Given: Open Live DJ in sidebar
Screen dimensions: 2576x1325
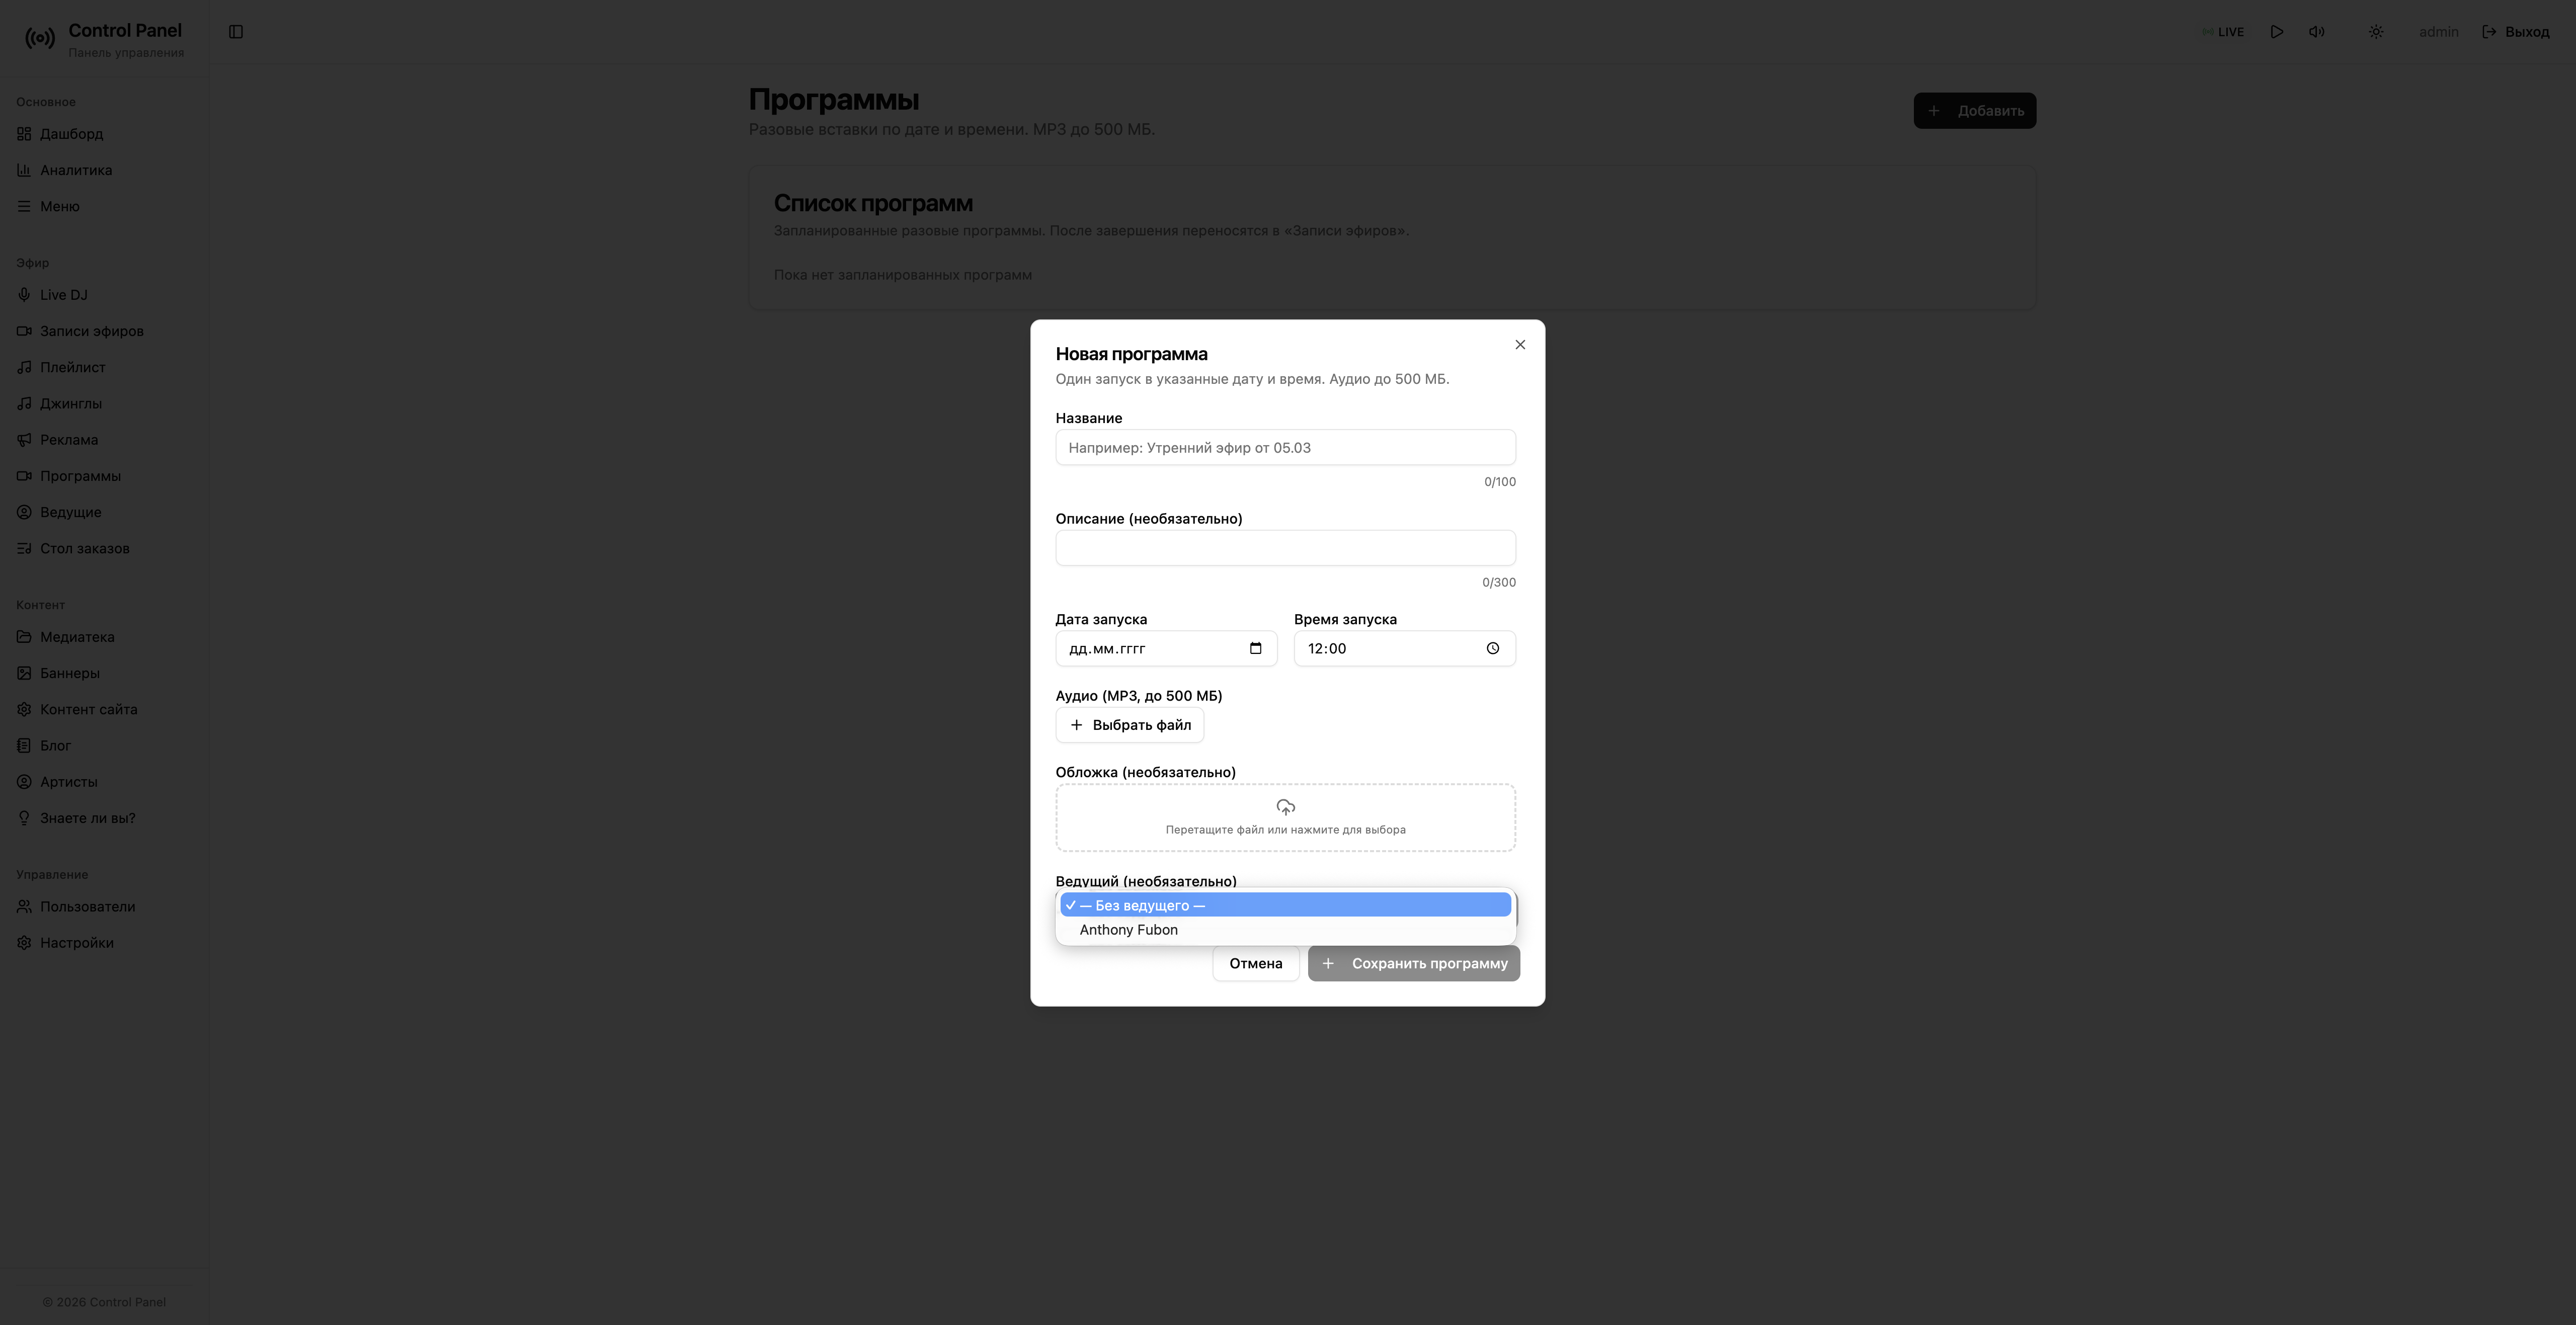Looking at the screenshot, I should click(x=64, y=295).
